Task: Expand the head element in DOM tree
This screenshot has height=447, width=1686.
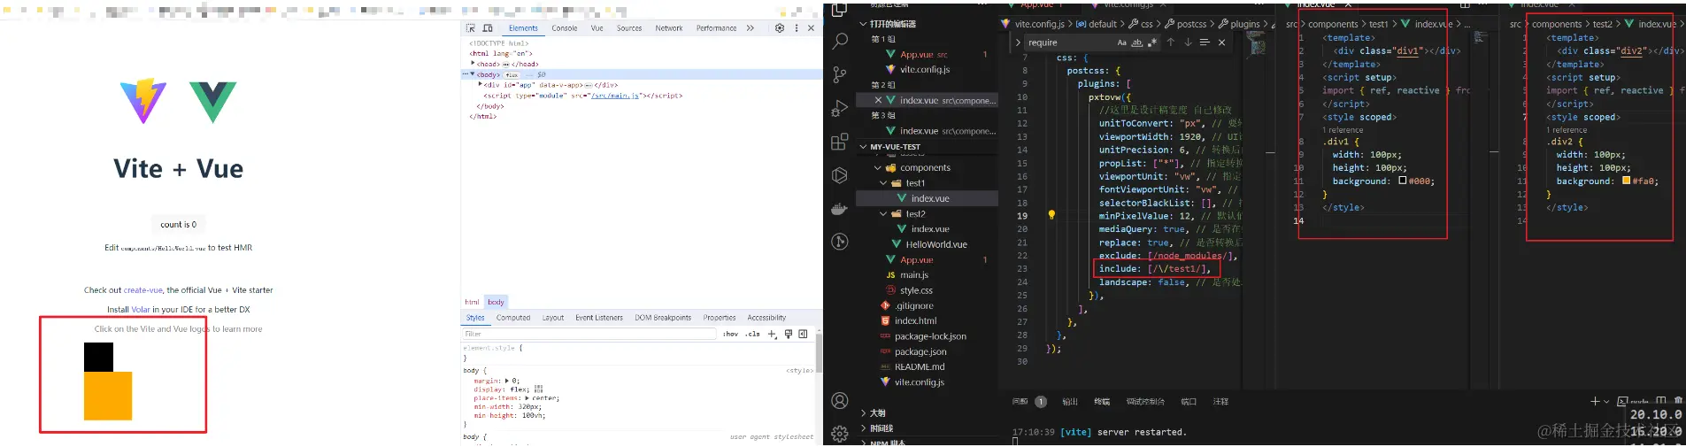Action: (x=473, y=64)
